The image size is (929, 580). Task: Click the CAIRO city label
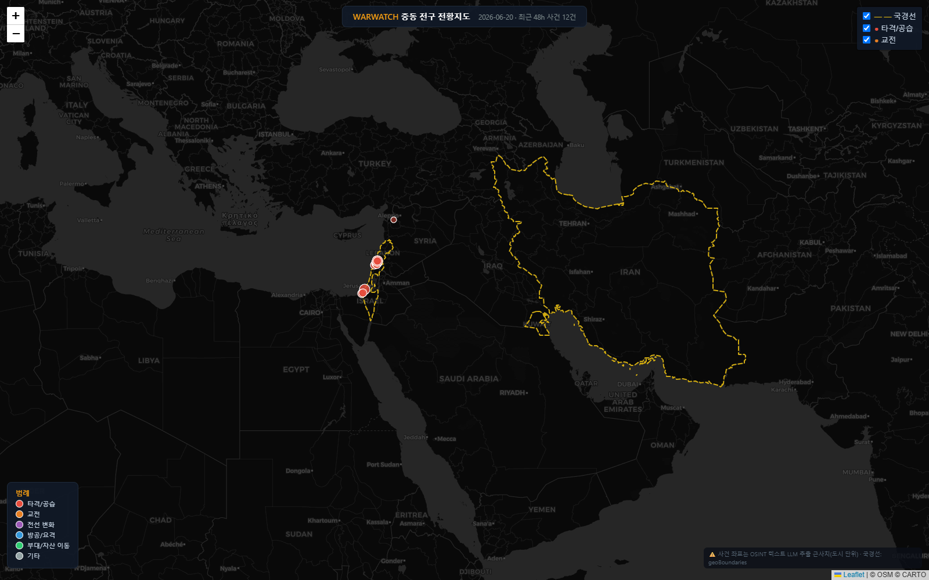(x=311, y=313)
